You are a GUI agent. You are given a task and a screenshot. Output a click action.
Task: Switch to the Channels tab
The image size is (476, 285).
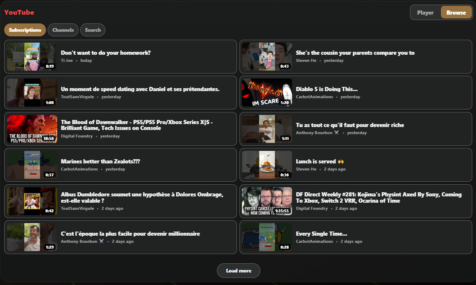tap(63, 30)
